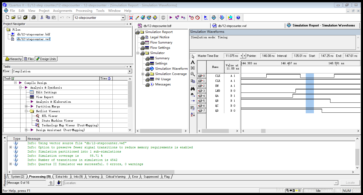Select the CLK signal row handle
Image resolution: width=363 pixels, height=195 pixels.
[201, 76]
